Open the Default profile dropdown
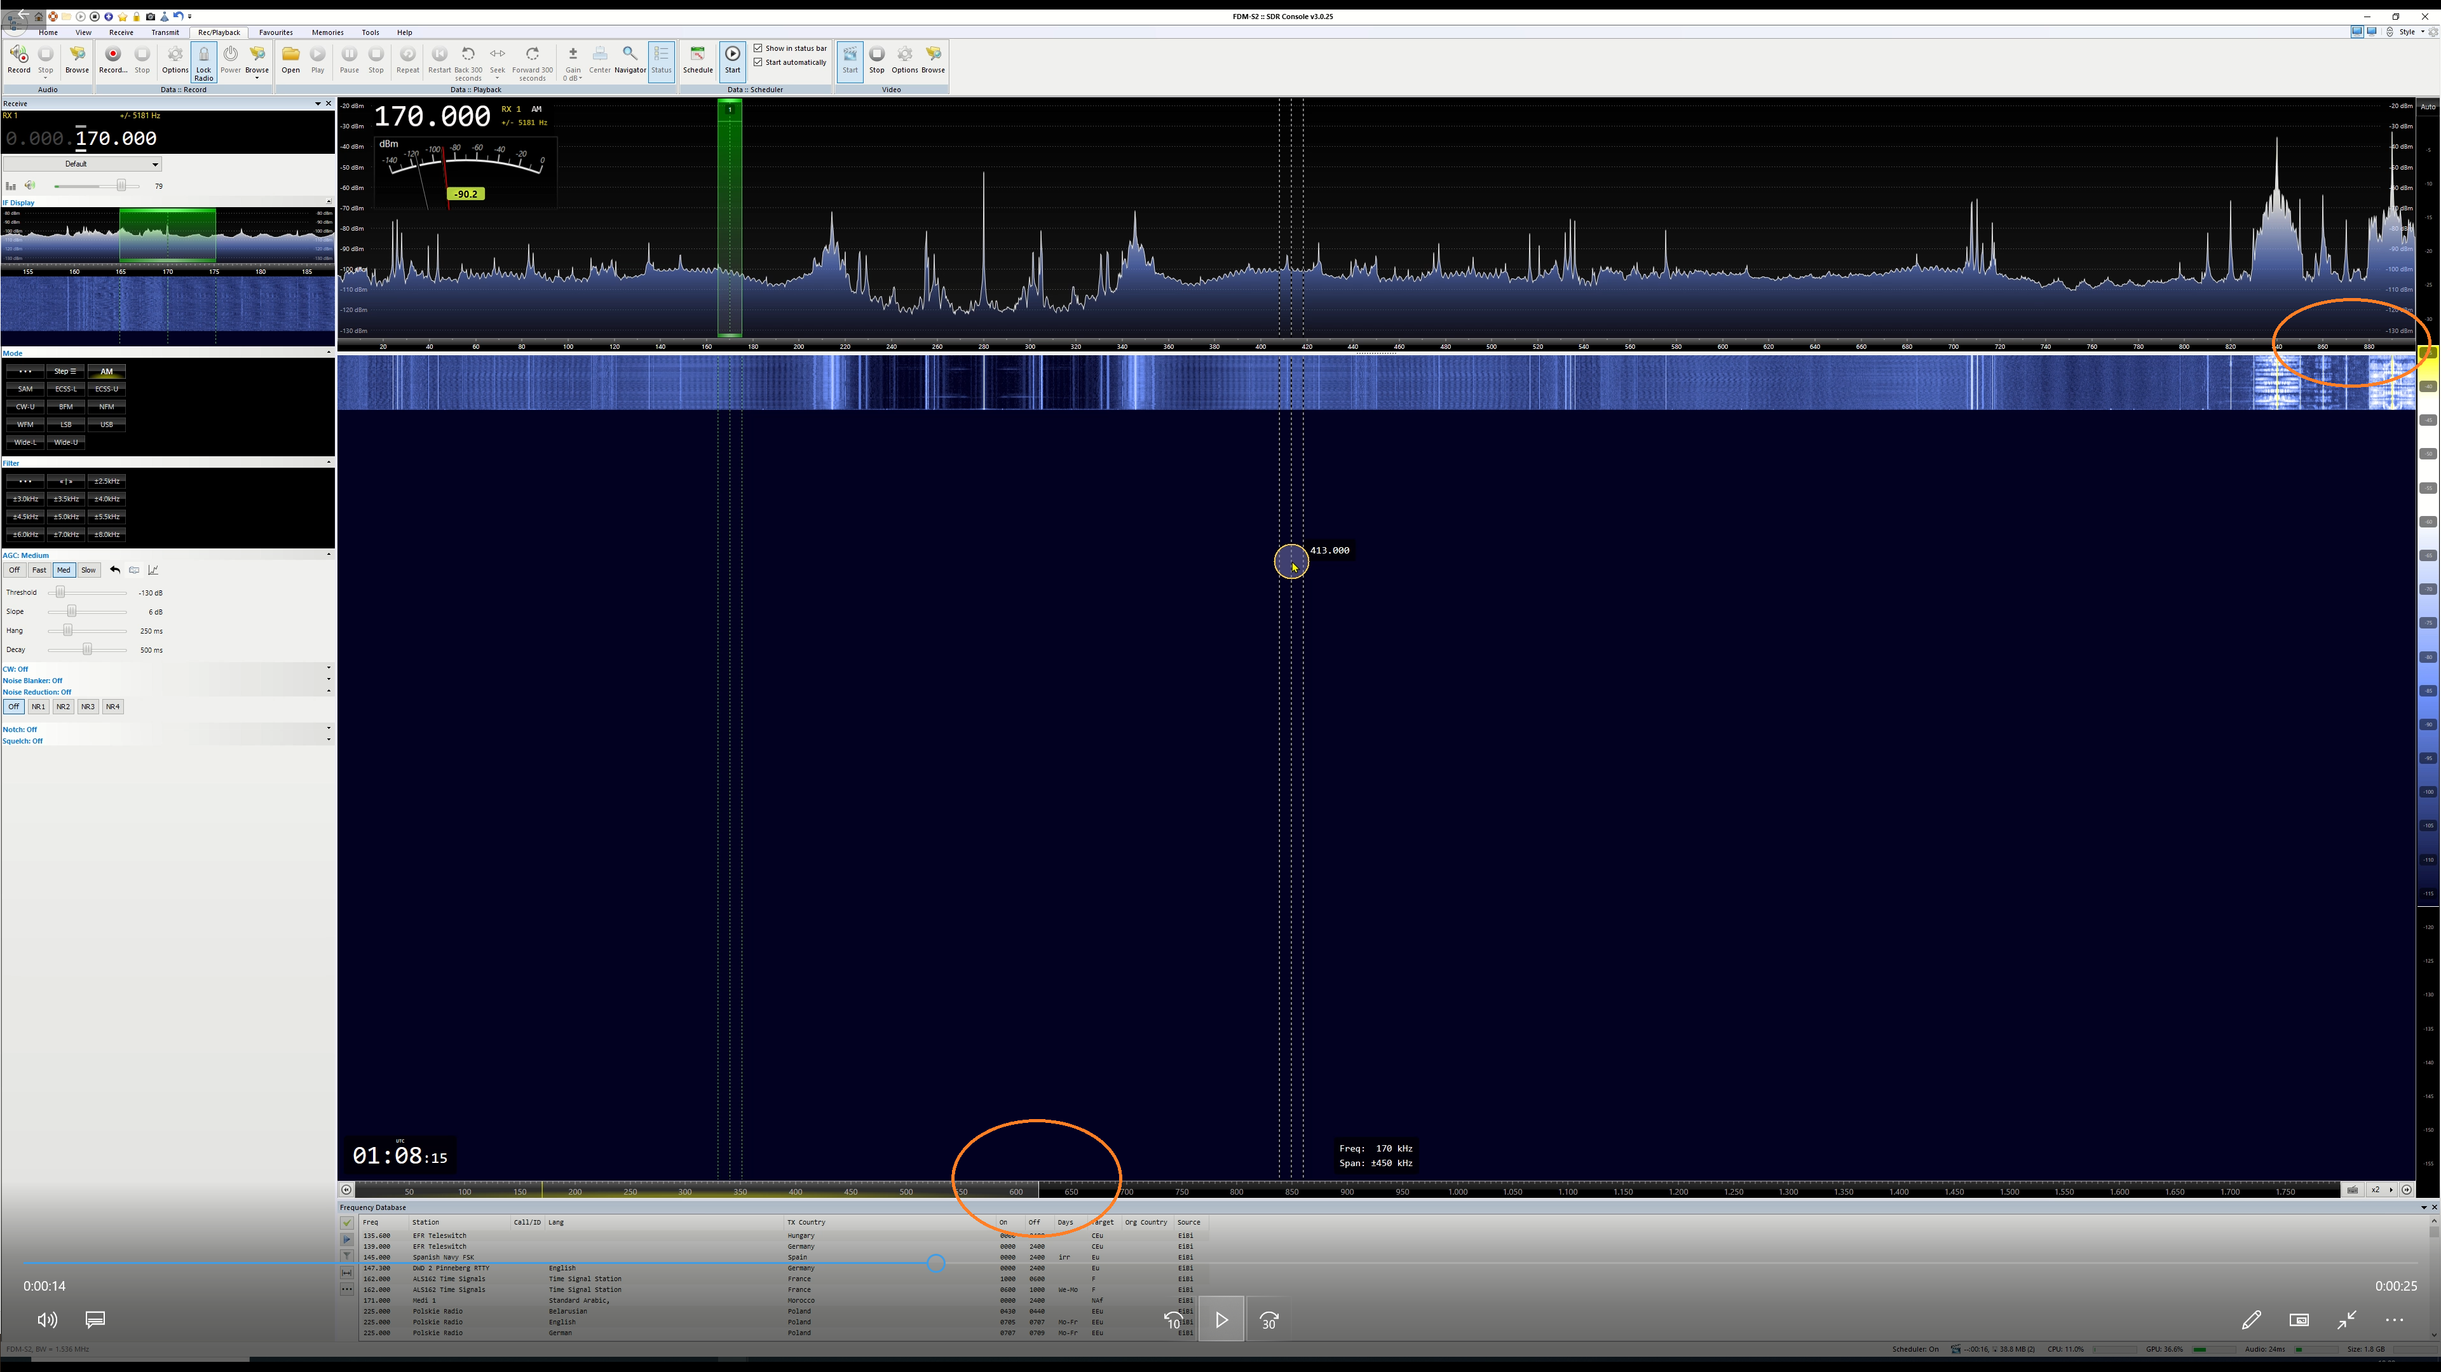2441x1372 pixels. 81,164
